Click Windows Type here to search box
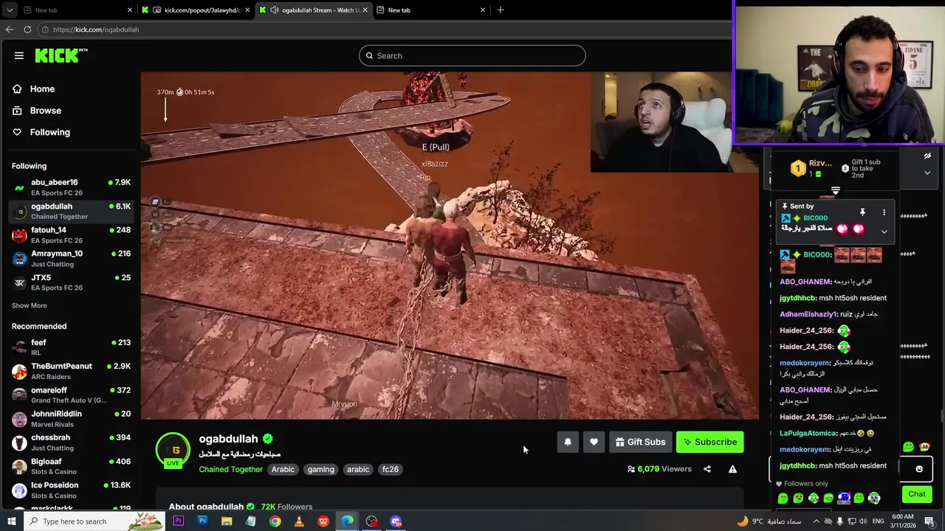This screenshot has width=945, height=531. pyautogui.click(x=94, y=521)
